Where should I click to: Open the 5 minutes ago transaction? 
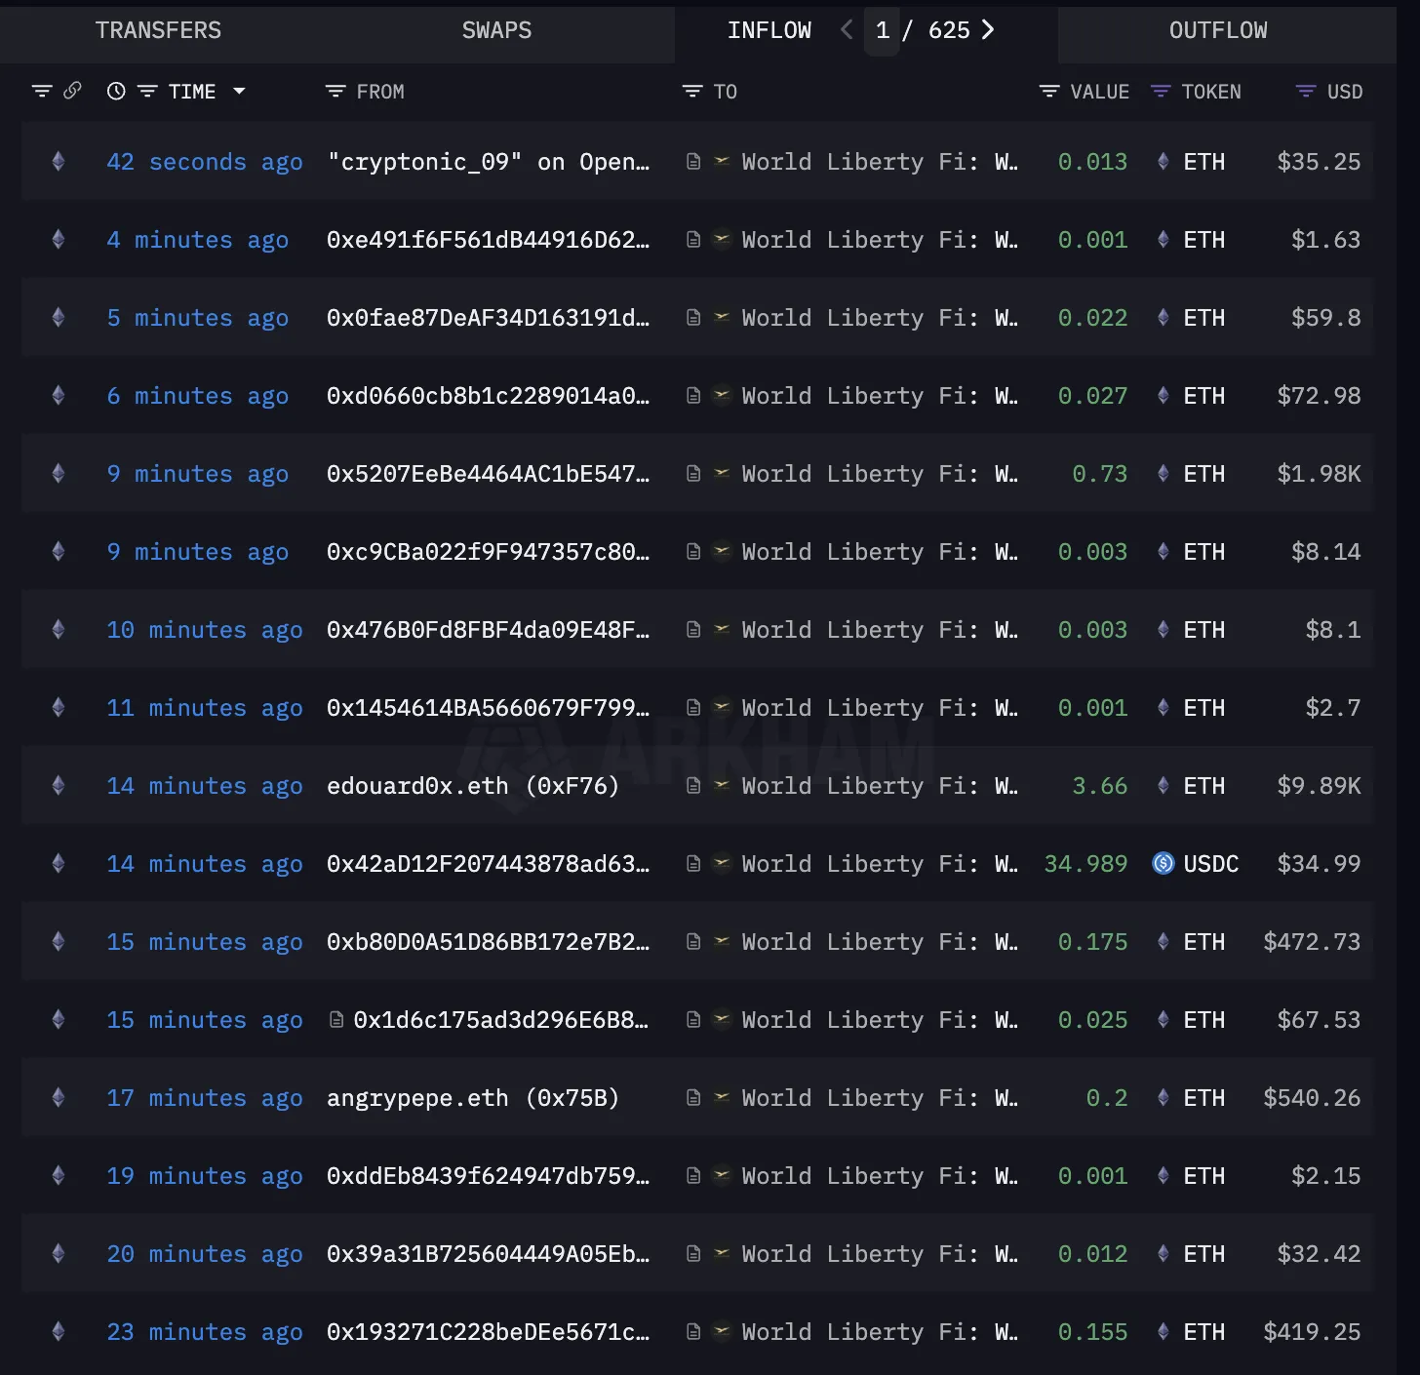point(198,318)
